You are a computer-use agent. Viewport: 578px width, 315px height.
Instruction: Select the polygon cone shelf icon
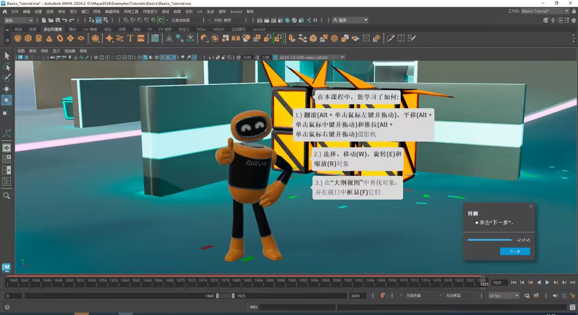49,38
